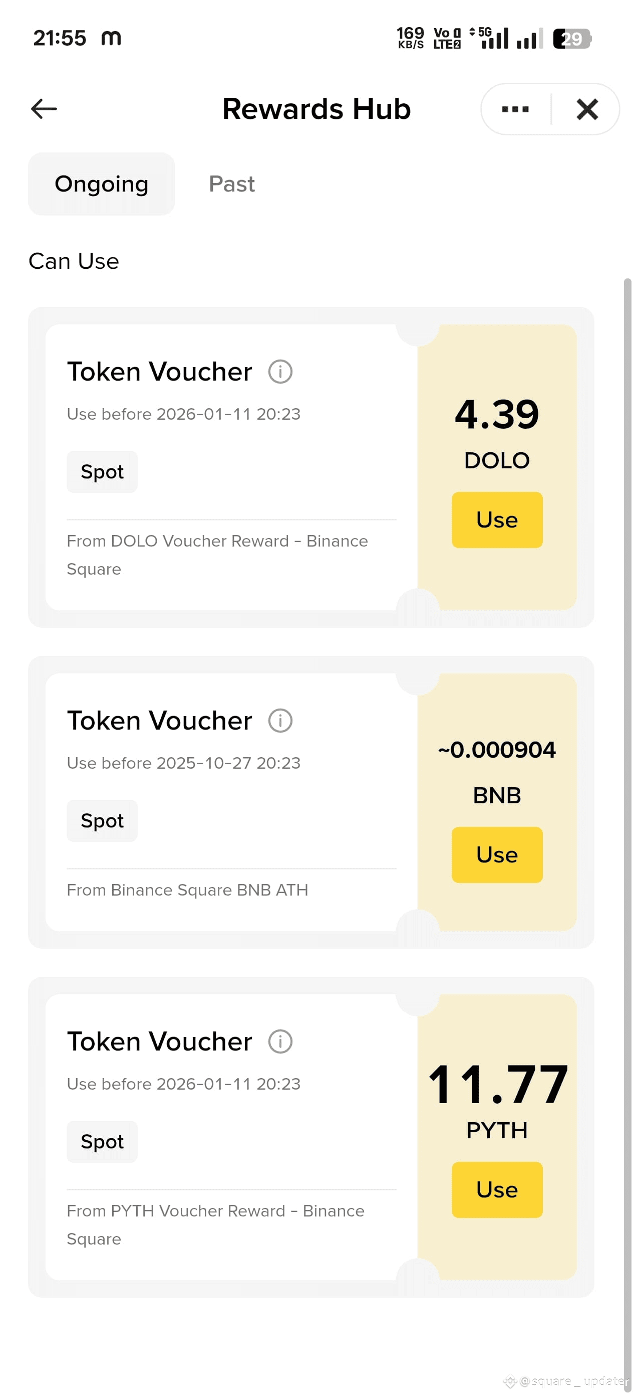
Task: Open info icon for PYTH Token Voucher
Action: pos(280,1041)
